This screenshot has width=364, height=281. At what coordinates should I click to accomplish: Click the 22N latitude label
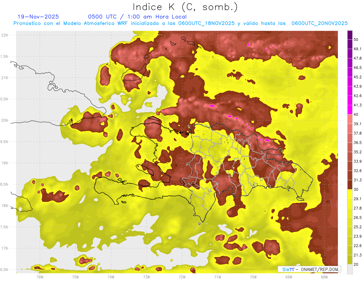coord(5,35)
